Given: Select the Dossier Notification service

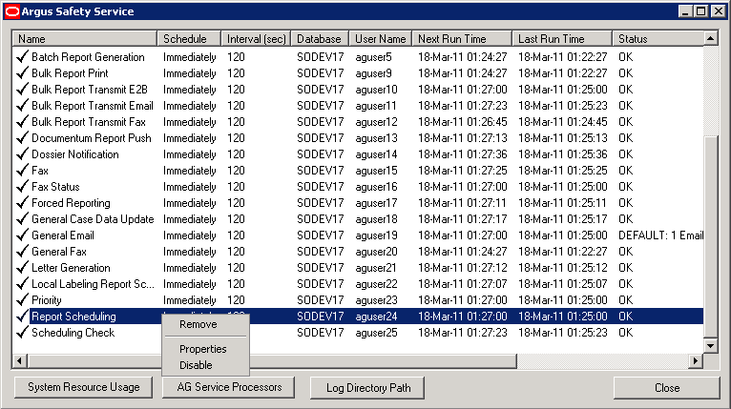Looking at the screenshot, I should point(75,154).
